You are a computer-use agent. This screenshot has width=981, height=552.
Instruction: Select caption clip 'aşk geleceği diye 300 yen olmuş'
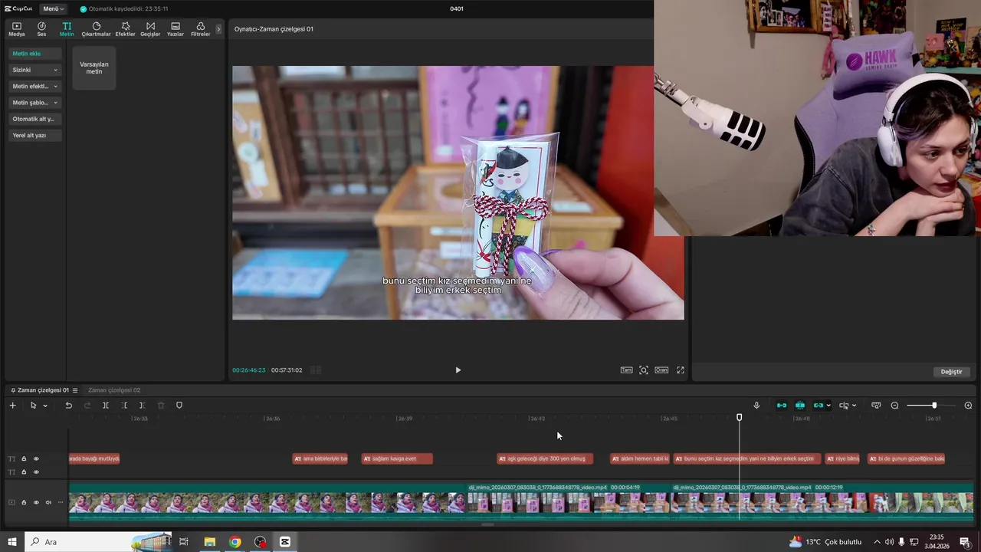545,458
